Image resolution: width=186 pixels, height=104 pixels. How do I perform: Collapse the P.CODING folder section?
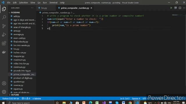coord(15,12)
